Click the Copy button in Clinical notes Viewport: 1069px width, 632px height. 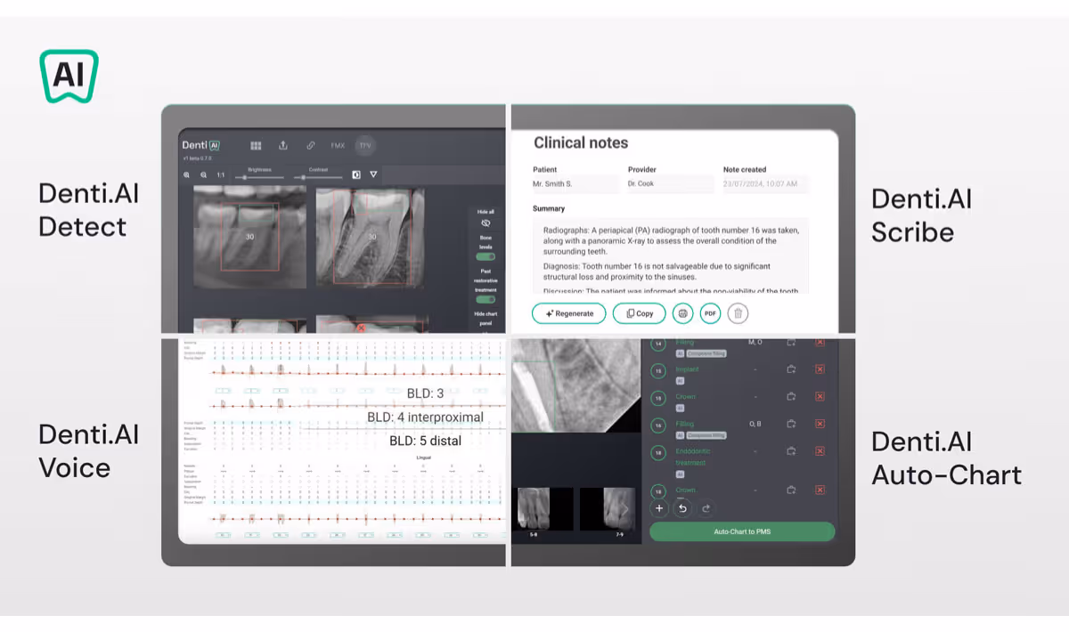pyautogui.click(x=640, y=313)
